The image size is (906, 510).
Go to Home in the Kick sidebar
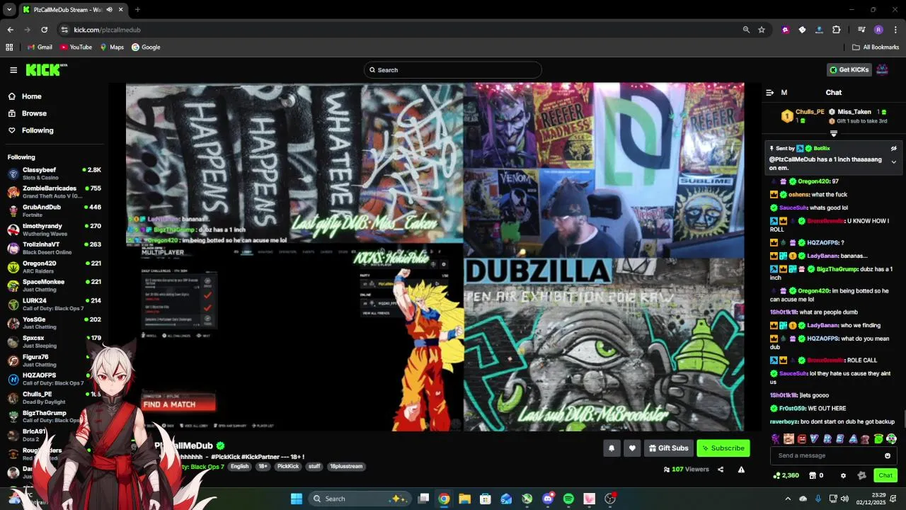click(25, 96)
